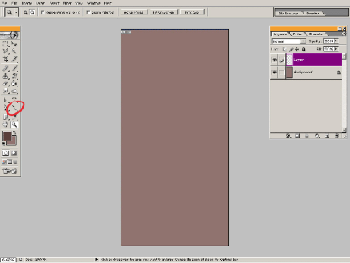Create a new layer
Image resolution: width=350 pixels, height=263 pixels.
coord(327,136)
